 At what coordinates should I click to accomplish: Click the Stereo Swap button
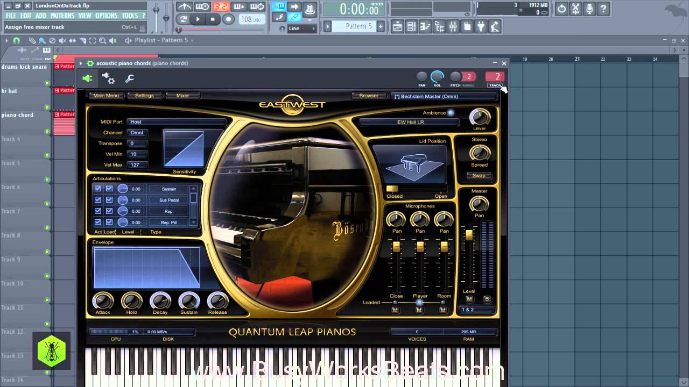pos(479,176)
